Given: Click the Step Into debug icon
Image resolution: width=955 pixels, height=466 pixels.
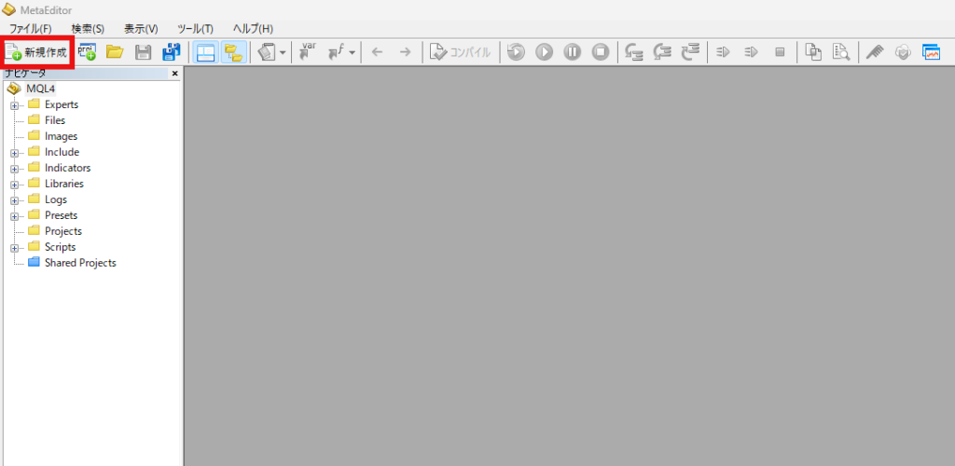Looking at the screenshot, I should (x=634, y=52).
